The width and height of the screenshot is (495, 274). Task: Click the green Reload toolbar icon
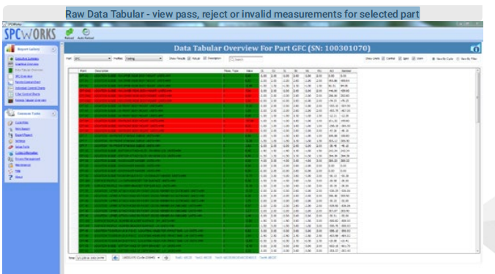pos(69,32)
